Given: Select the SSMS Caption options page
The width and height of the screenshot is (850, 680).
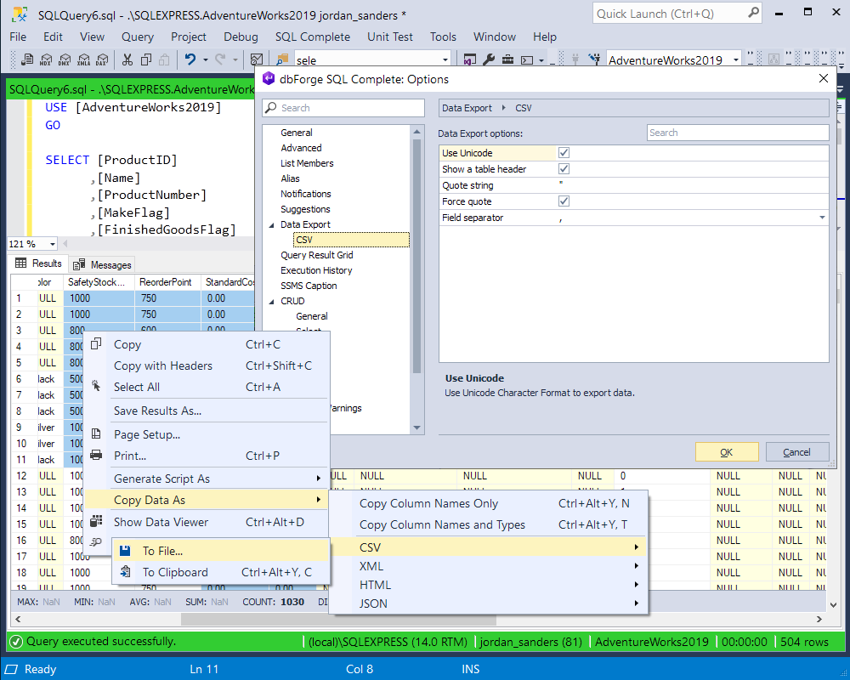Looking at the screenshot, I should click(309, 286).
